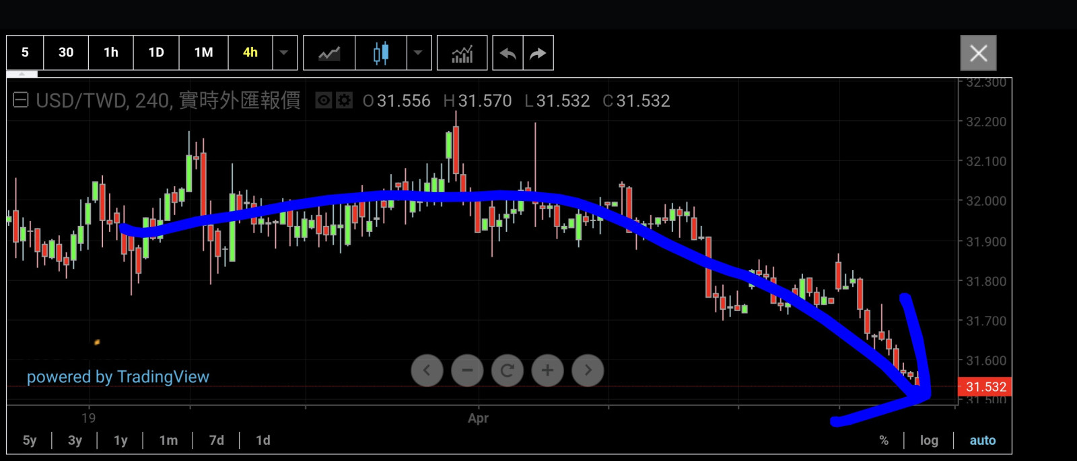This screenshot has width=1077, height=461.
Task: Open the powered by TradingView link
Action: [x=118, y=377]
